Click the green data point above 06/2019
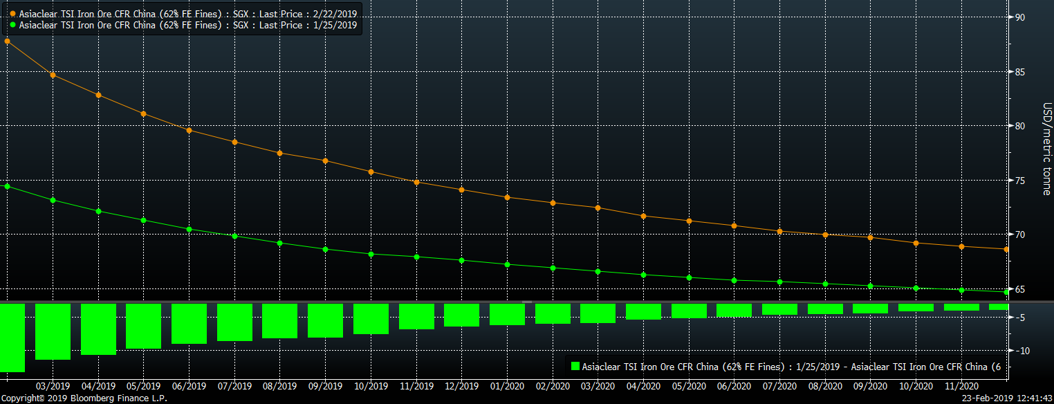1054x404 pixels. [x=189, y=229]
